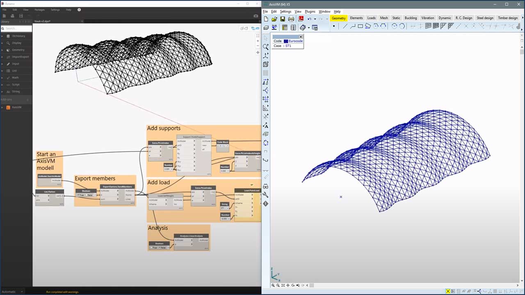525x295 pixels.
Task: Click the 'Add supports' group title
Action: [x=164, y=128]
